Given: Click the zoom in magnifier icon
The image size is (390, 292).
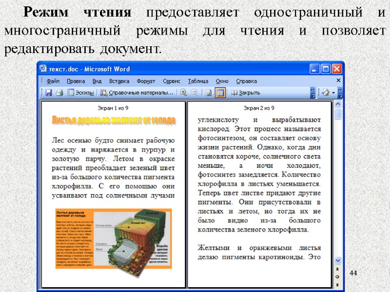Looking at the screenshot, I should tap(184, 92).
